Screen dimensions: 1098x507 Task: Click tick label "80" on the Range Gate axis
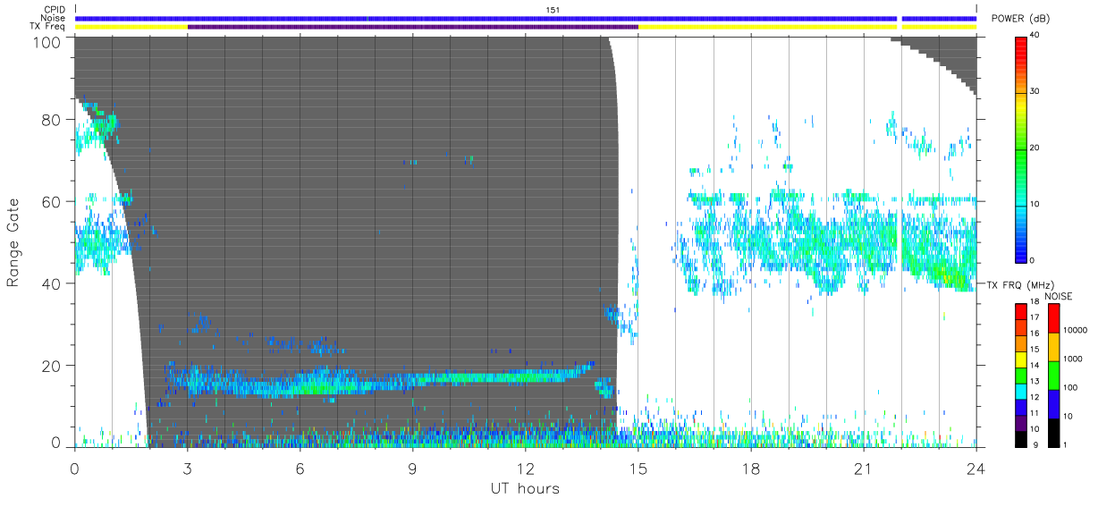pos(51,120)
